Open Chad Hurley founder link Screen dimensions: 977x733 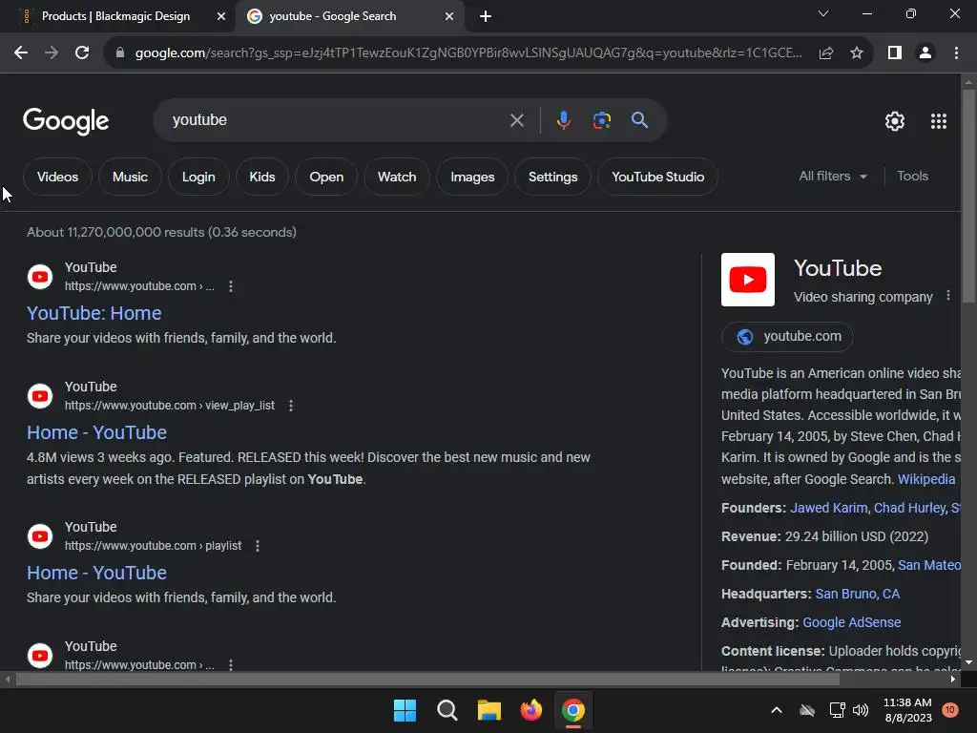tap(909, 508)
